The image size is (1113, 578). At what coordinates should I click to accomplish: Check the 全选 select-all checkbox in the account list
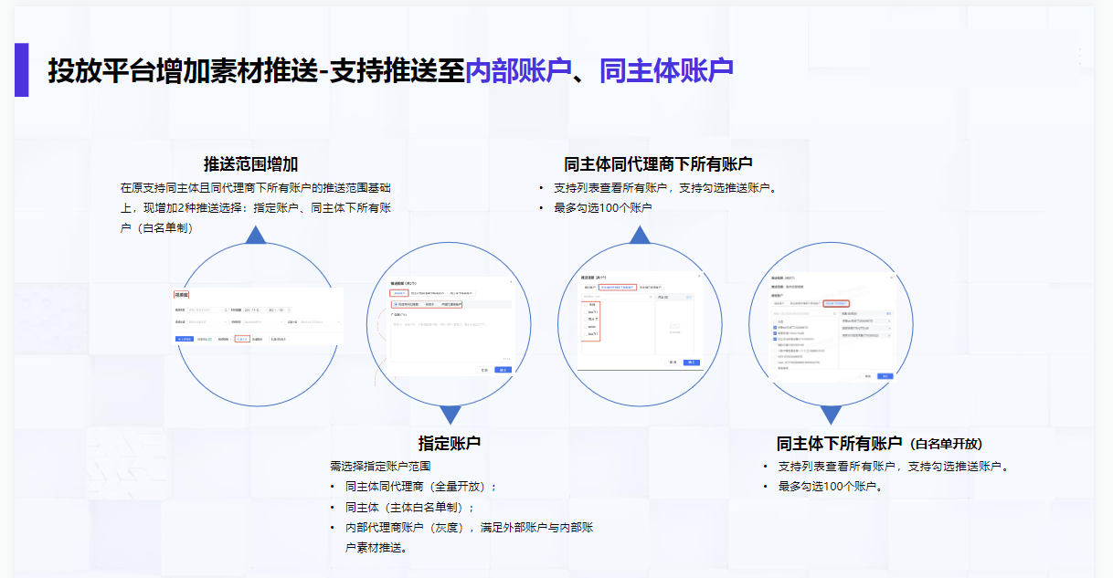pos(586,305)
